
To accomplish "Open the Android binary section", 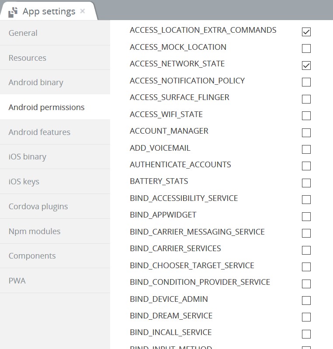I will pos(55,83).
